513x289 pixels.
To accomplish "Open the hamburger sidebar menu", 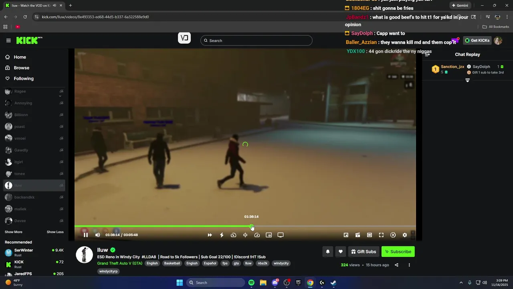I will (8, 41).
